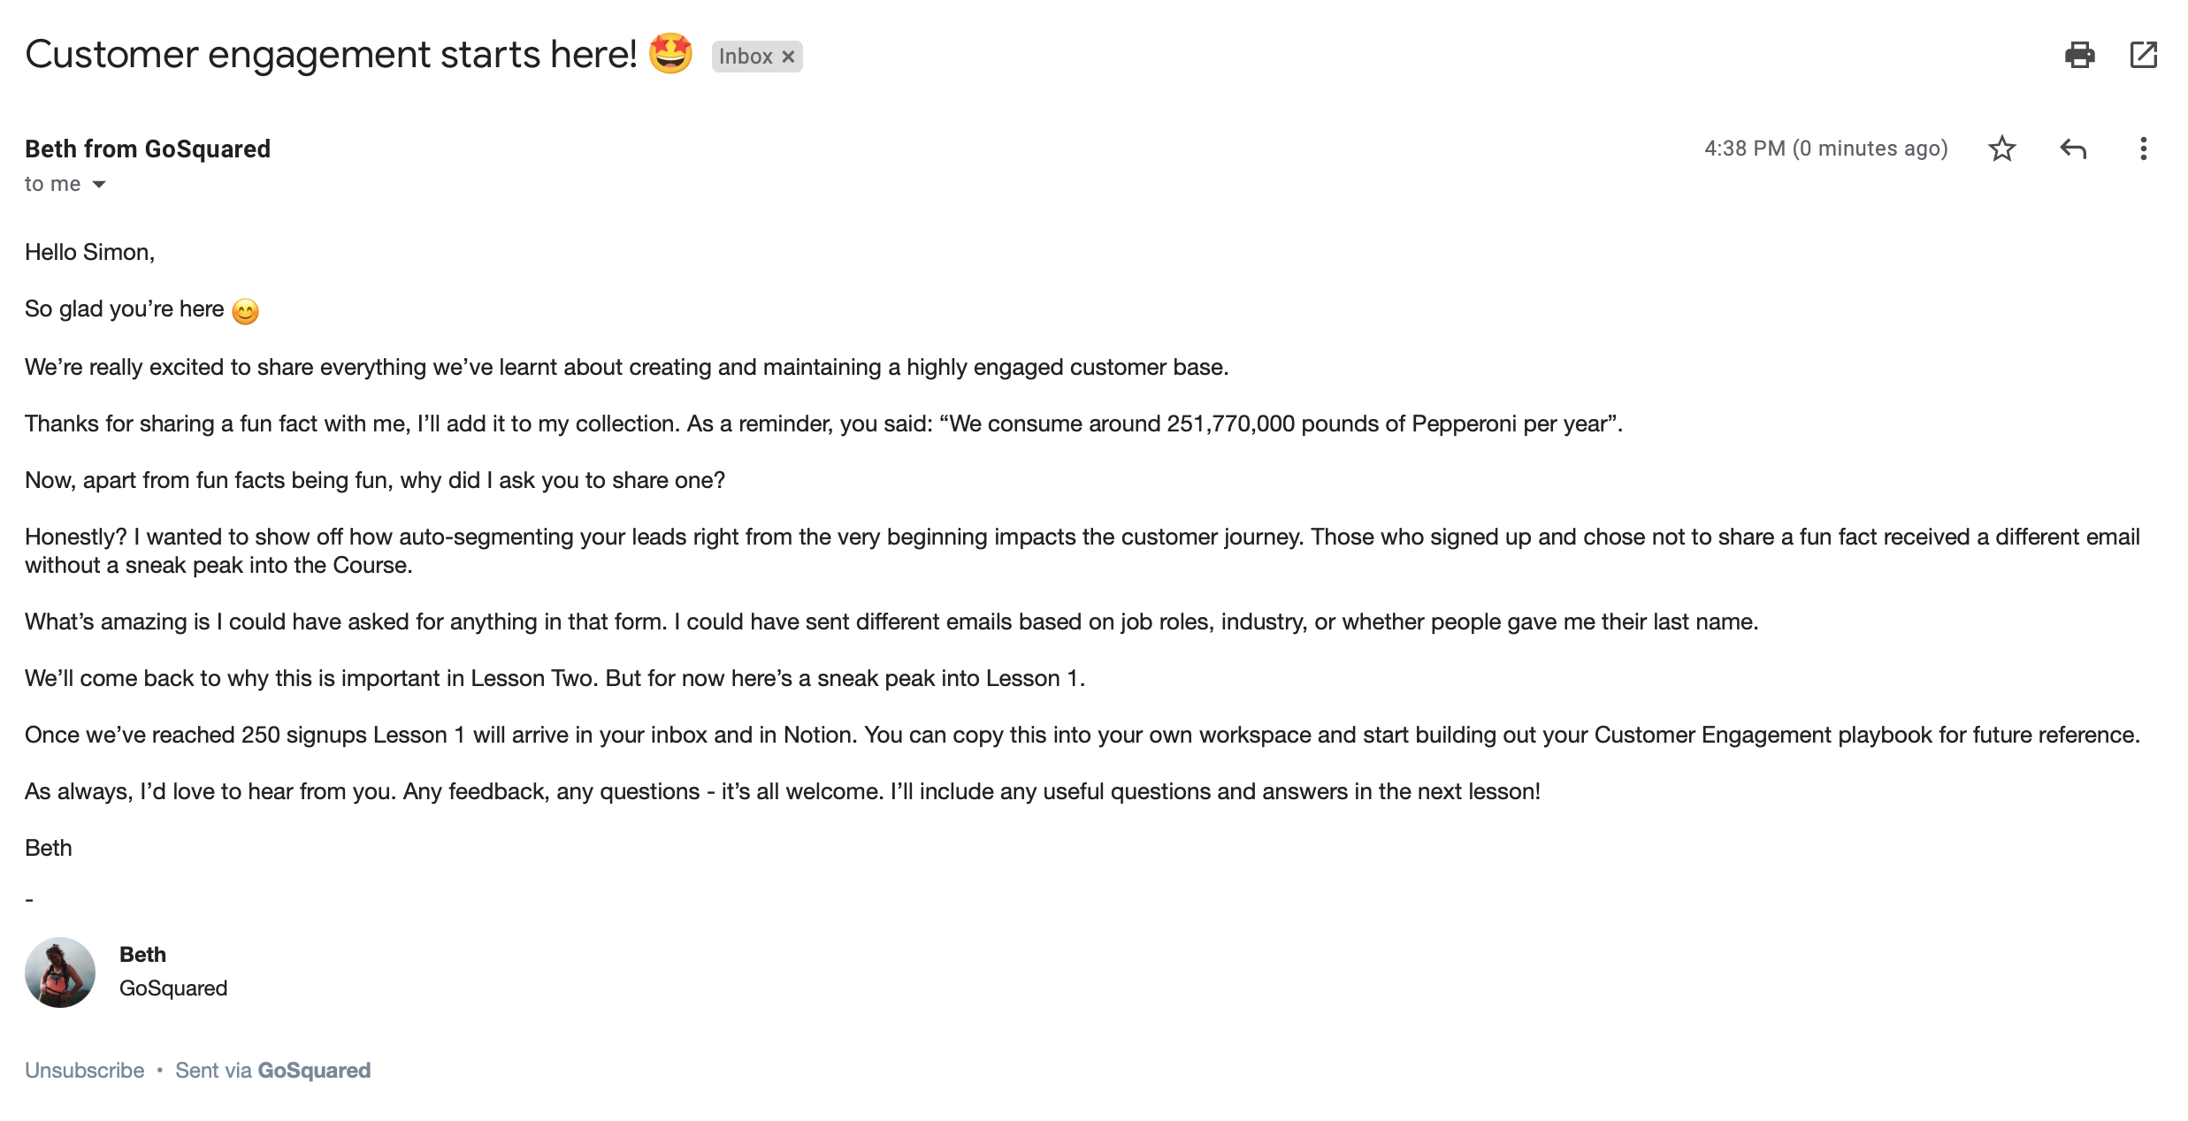Click the 'to me' recipient text
Viewport: 2188px width, 1121px height.
52,184
